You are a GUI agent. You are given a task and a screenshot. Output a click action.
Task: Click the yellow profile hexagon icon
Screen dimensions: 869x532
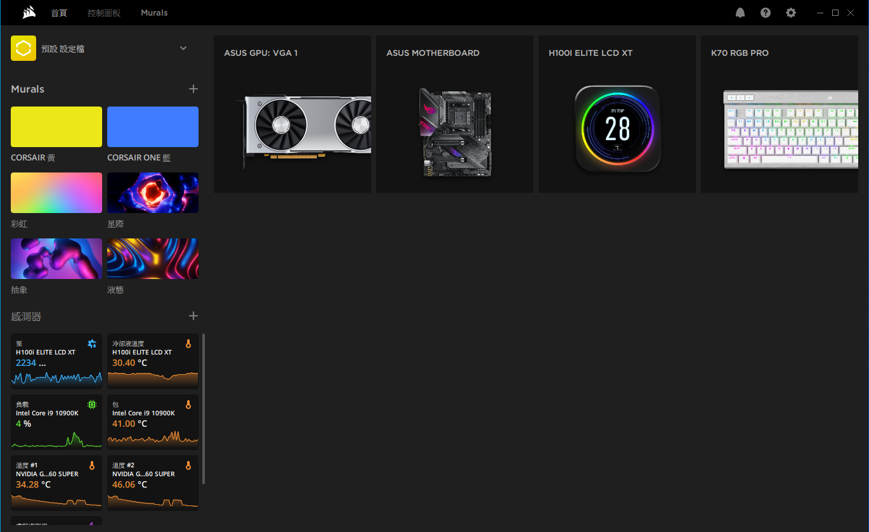tap(23, 48)
